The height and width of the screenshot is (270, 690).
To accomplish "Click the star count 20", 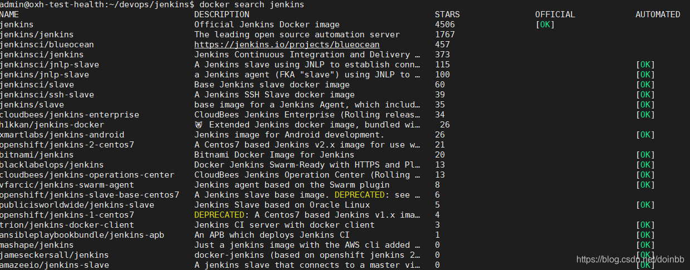I will pyautogui.click(x=440, y=155).
